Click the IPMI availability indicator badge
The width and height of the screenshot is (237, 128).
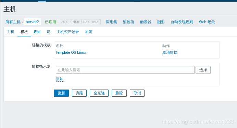[96, 22]
